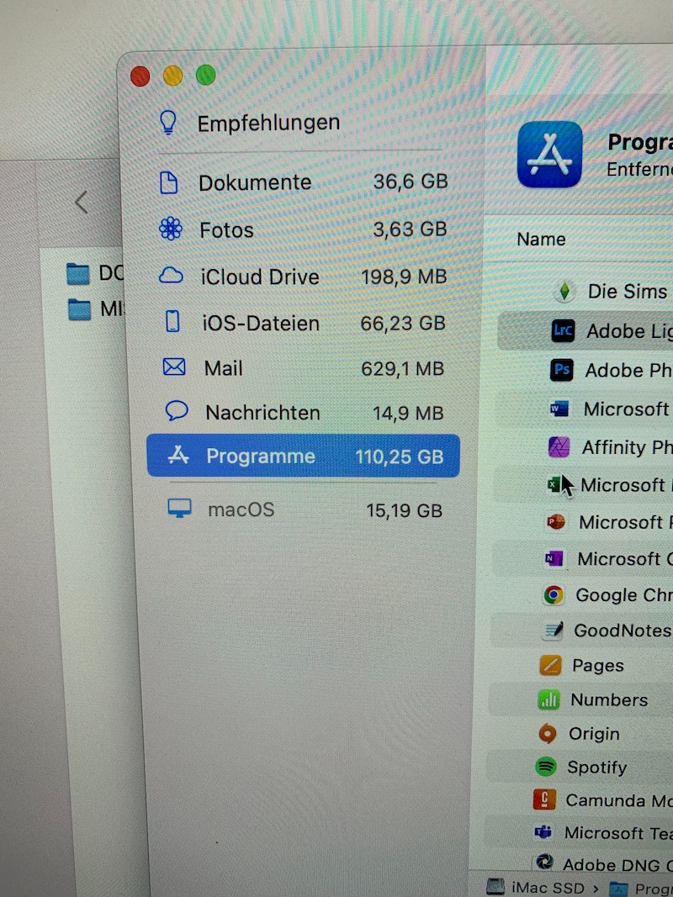Screen dimensions: 673x897
Task: Click the Mail envelope icon
Action: tap(174, 367)
